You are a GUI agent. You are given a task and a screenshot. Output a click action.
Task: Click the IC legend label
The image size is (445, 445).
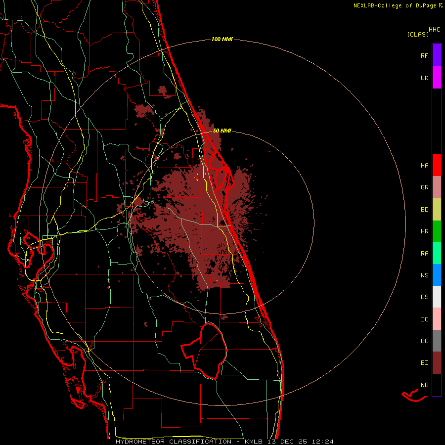click(x=425, y=319)
